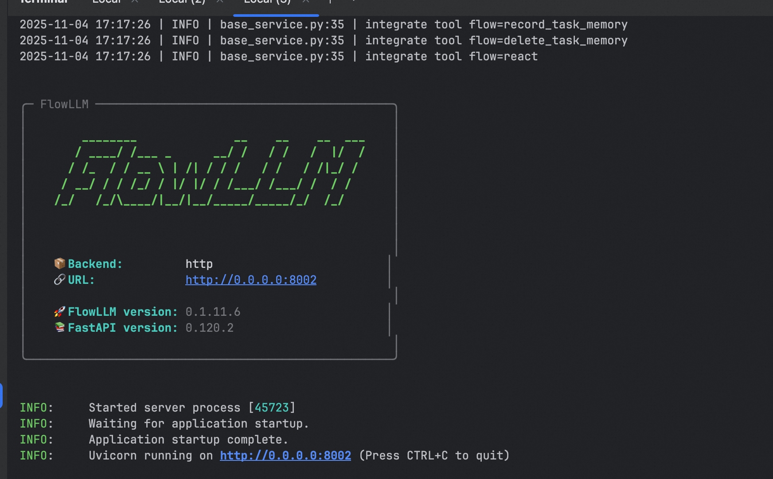Image resolution: width=773 pixels, height=479 pixels.
Task: Click base_service.py:35 in the flow=react line
Action: (x=282, y=56)
